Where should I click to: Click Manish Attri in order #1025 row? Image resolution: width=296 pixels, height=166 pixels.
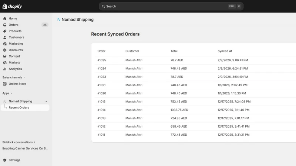point(134,60)
